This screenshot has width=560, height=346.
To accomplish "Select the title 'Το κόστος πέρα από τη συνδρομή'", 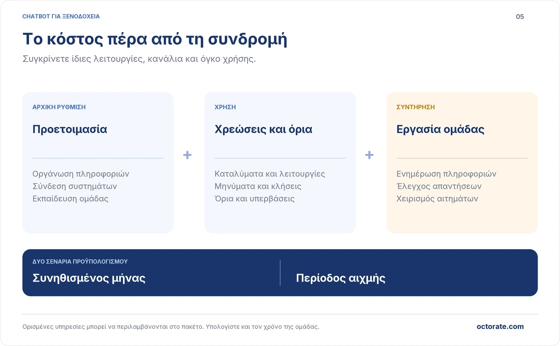I will [x=155, y=40].
